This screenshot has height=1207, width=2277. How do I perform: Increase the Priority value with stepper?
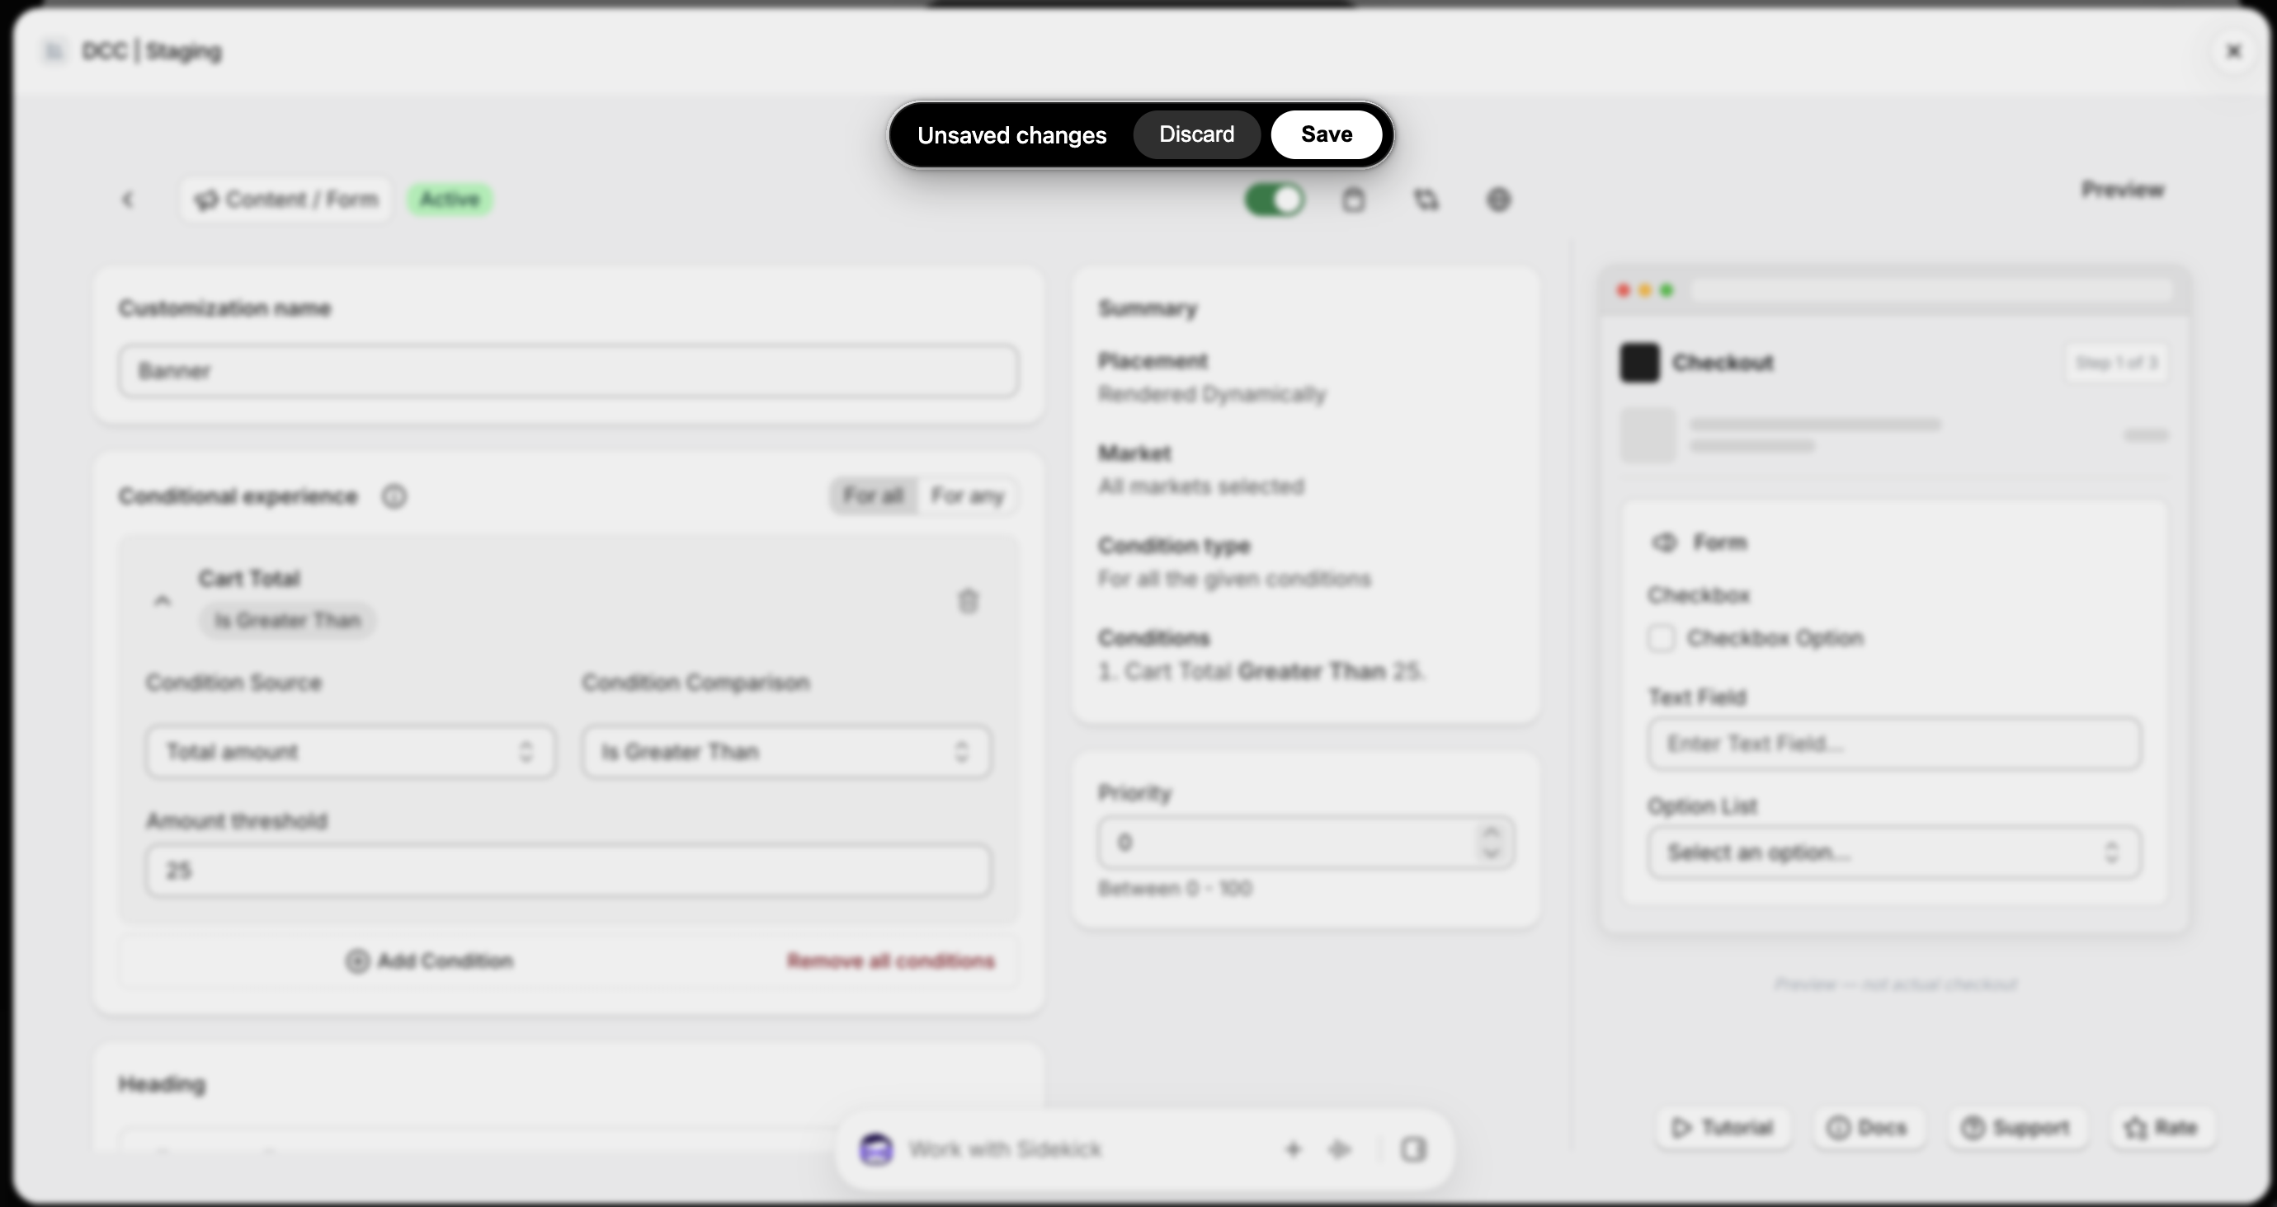pos(1492,833)
